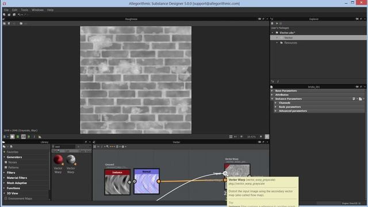
Task: Toggle the green channel button in 2D view
Action: click(x=18, y=137)
